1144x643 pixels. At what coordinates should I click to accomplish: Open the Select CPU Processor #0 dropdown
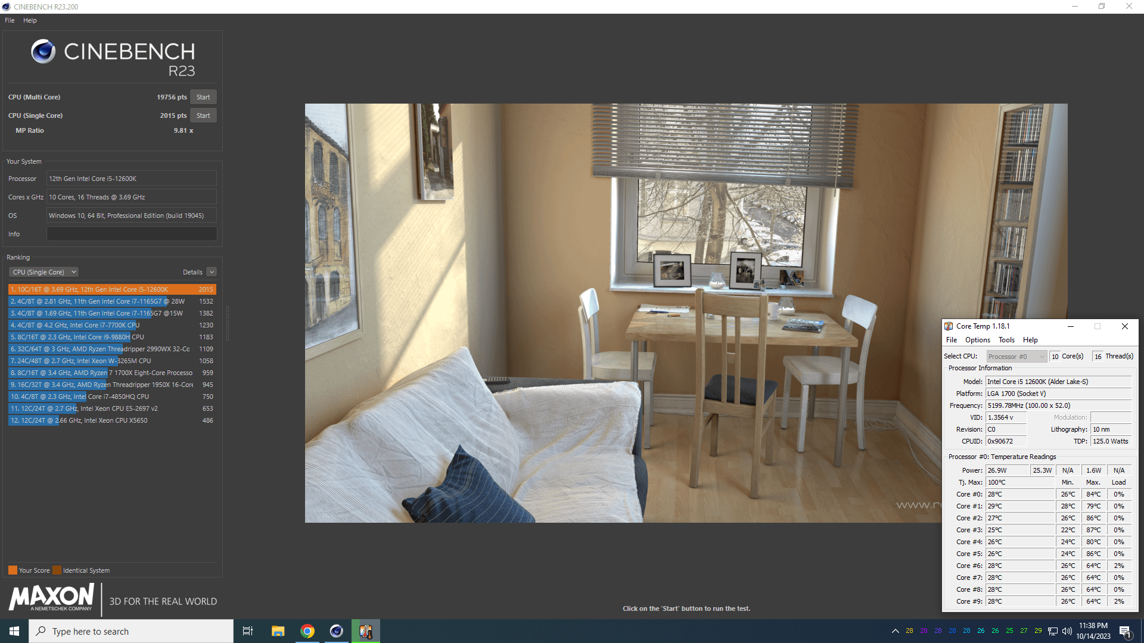(x=1016, y=357)
